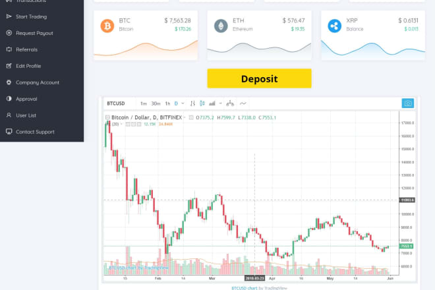The image size is (435, 290).
Task: Click the wavy line chart icon
Action: 243,103
